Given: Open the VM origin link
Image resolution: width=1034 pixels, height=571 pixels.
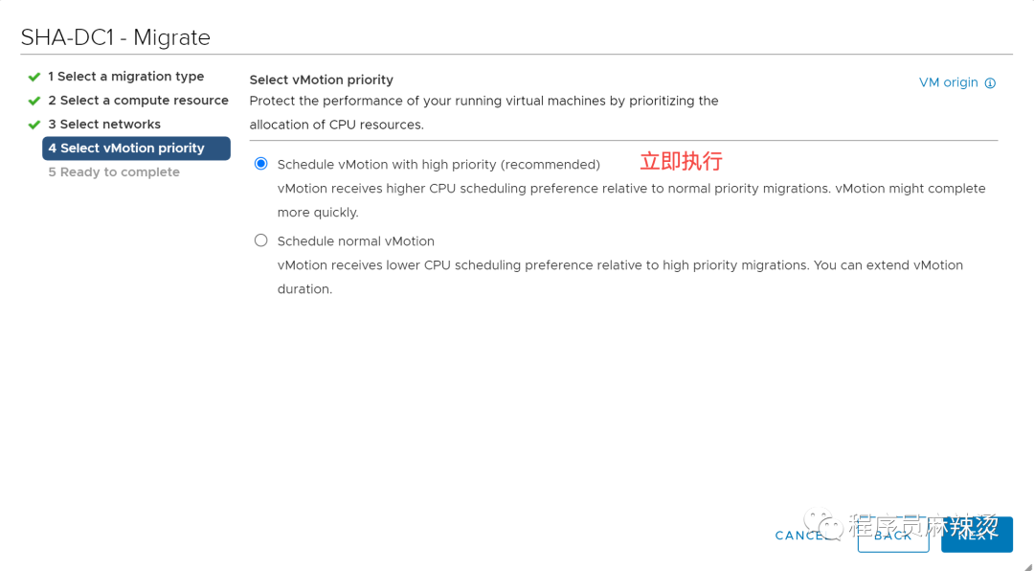Looking at the screenshot, I should click(948, 82).
